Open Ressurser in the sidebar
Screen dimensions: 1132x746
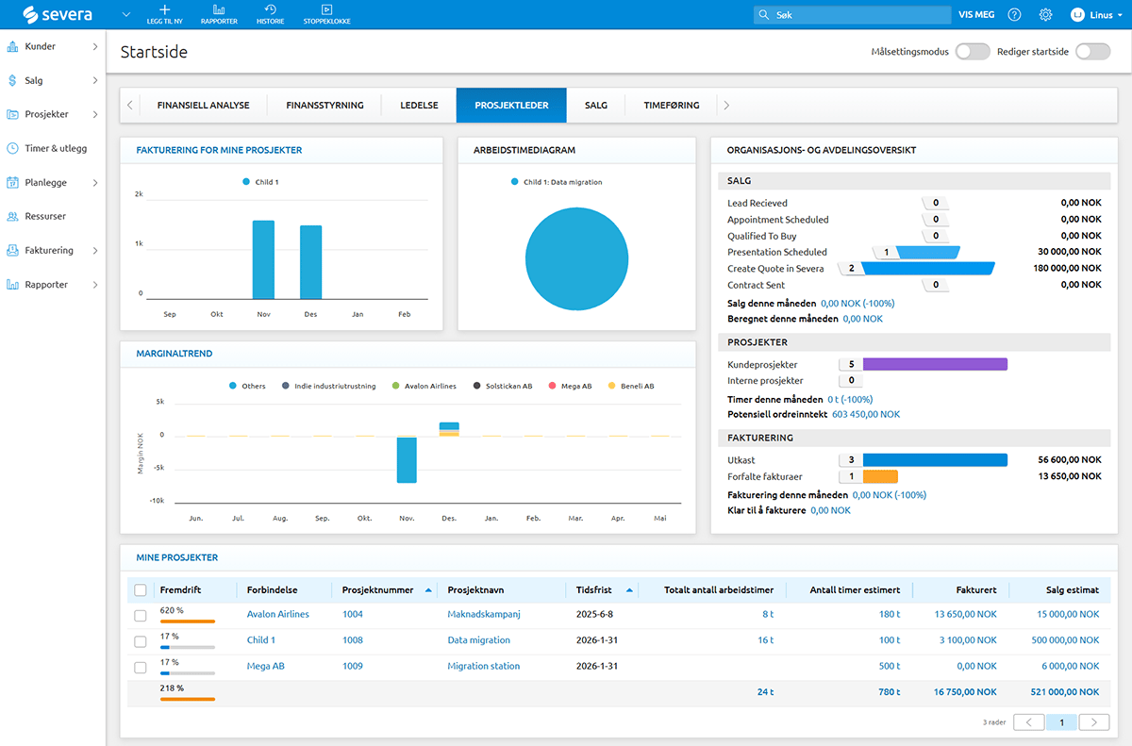click(45, 216)
